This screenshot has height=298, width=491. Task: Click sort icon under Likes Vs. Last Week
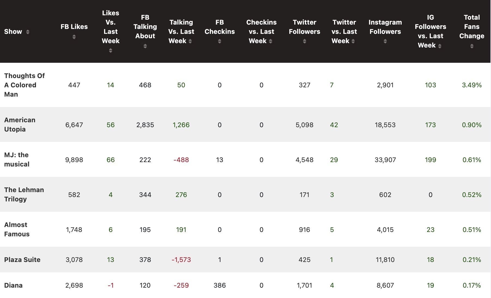pyautogui.click(x=111, y=50)
